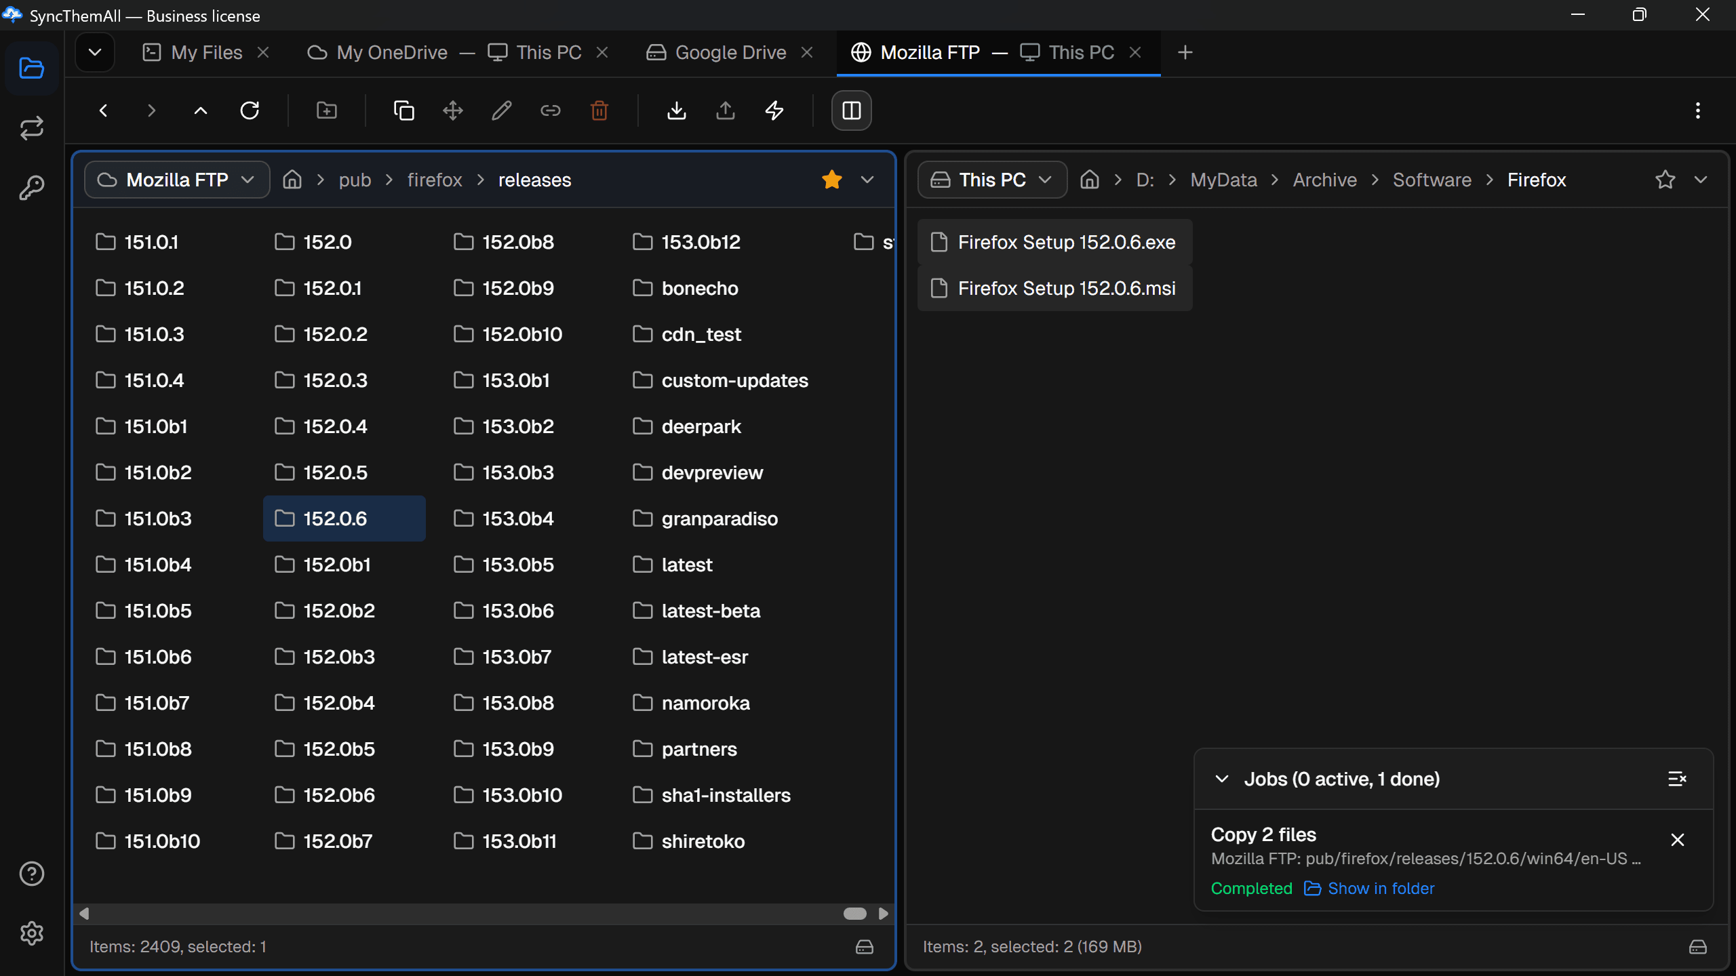1736x976 pixels.
Task: Click the Upload toolbar icon
Action: click(726, 110)
